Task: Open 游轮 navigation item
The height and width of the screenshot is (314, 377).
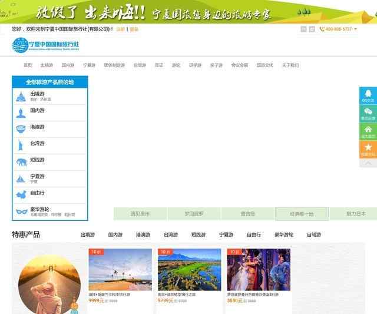Action: pyautogui.click(x=176, y=65)
